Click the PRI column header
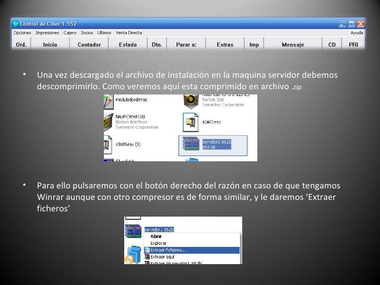Screen dimensions: 380x285 (x=353, y=44)
